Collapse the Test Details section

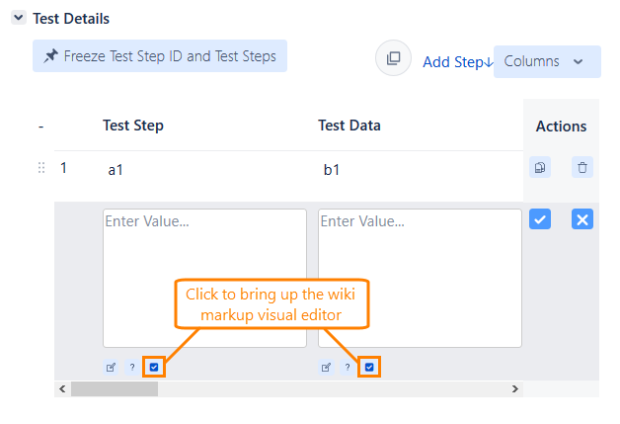coord(19,18)
